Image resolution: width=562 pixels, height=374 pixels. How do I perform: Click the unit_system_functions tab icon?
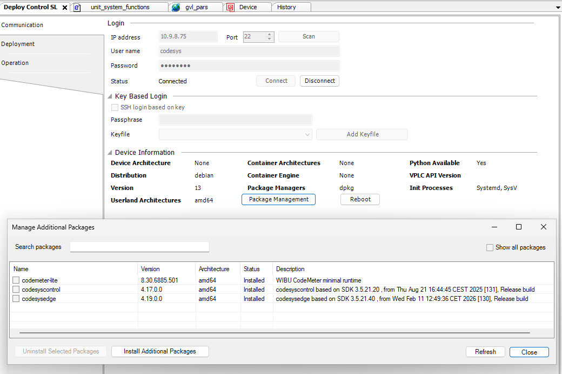click(x=77, y=7)
